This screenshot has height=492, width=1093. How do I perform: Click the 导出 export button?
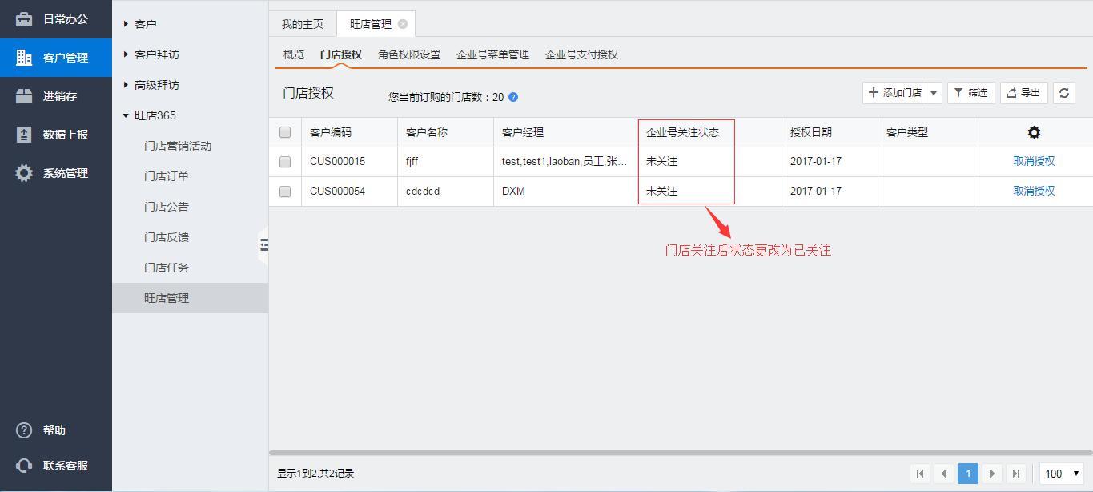(1023, 93)
